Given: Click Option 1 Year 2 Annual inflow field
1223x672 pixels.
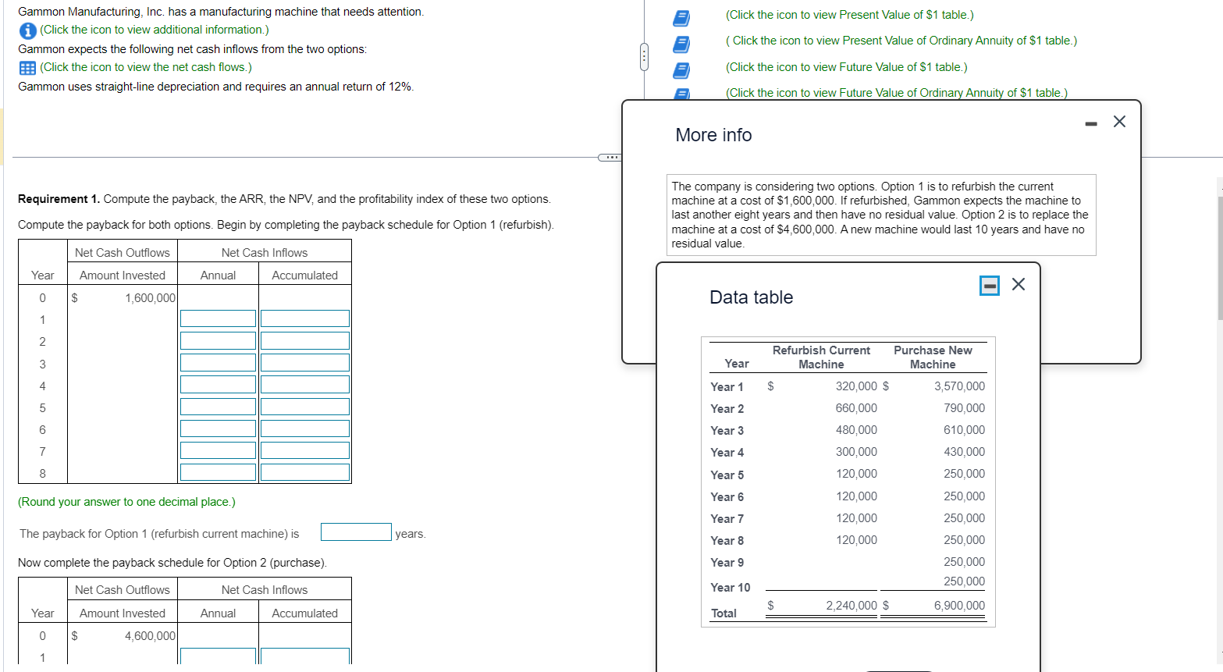Looking at the screenshot, I should 218,340.
